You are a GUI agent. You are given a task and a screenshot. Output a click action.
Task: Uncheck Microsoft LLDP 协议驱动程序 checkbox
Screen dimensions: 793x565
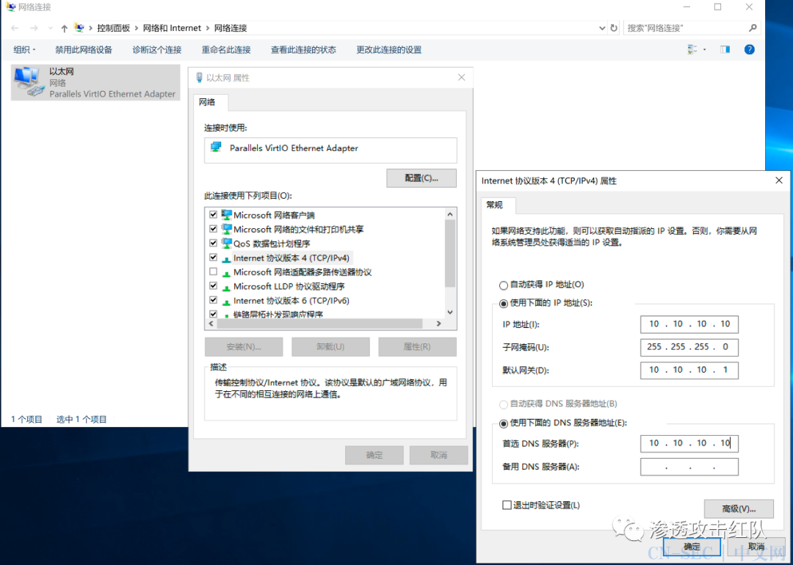(213, 285)
